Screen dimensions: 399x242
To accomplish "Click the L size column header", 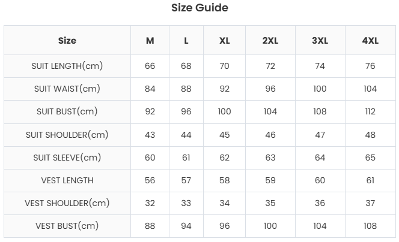I will pyautogui.click(x=186, y=41).
